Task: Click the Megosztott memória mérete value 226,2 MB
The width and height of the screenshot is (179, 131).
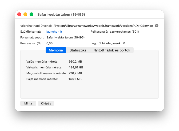Action: coord(75,73)
